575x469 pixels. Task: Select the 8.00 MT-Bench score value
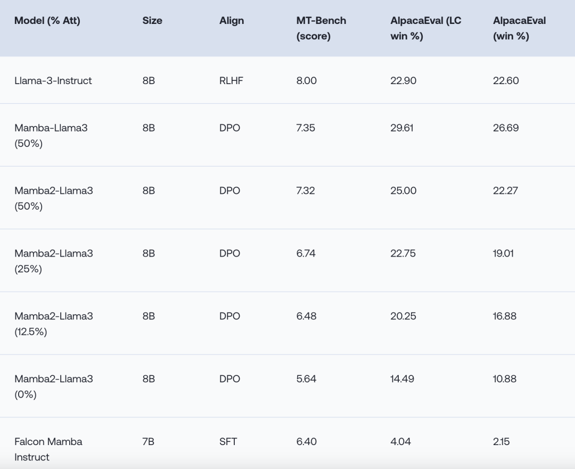click(306, 80)
